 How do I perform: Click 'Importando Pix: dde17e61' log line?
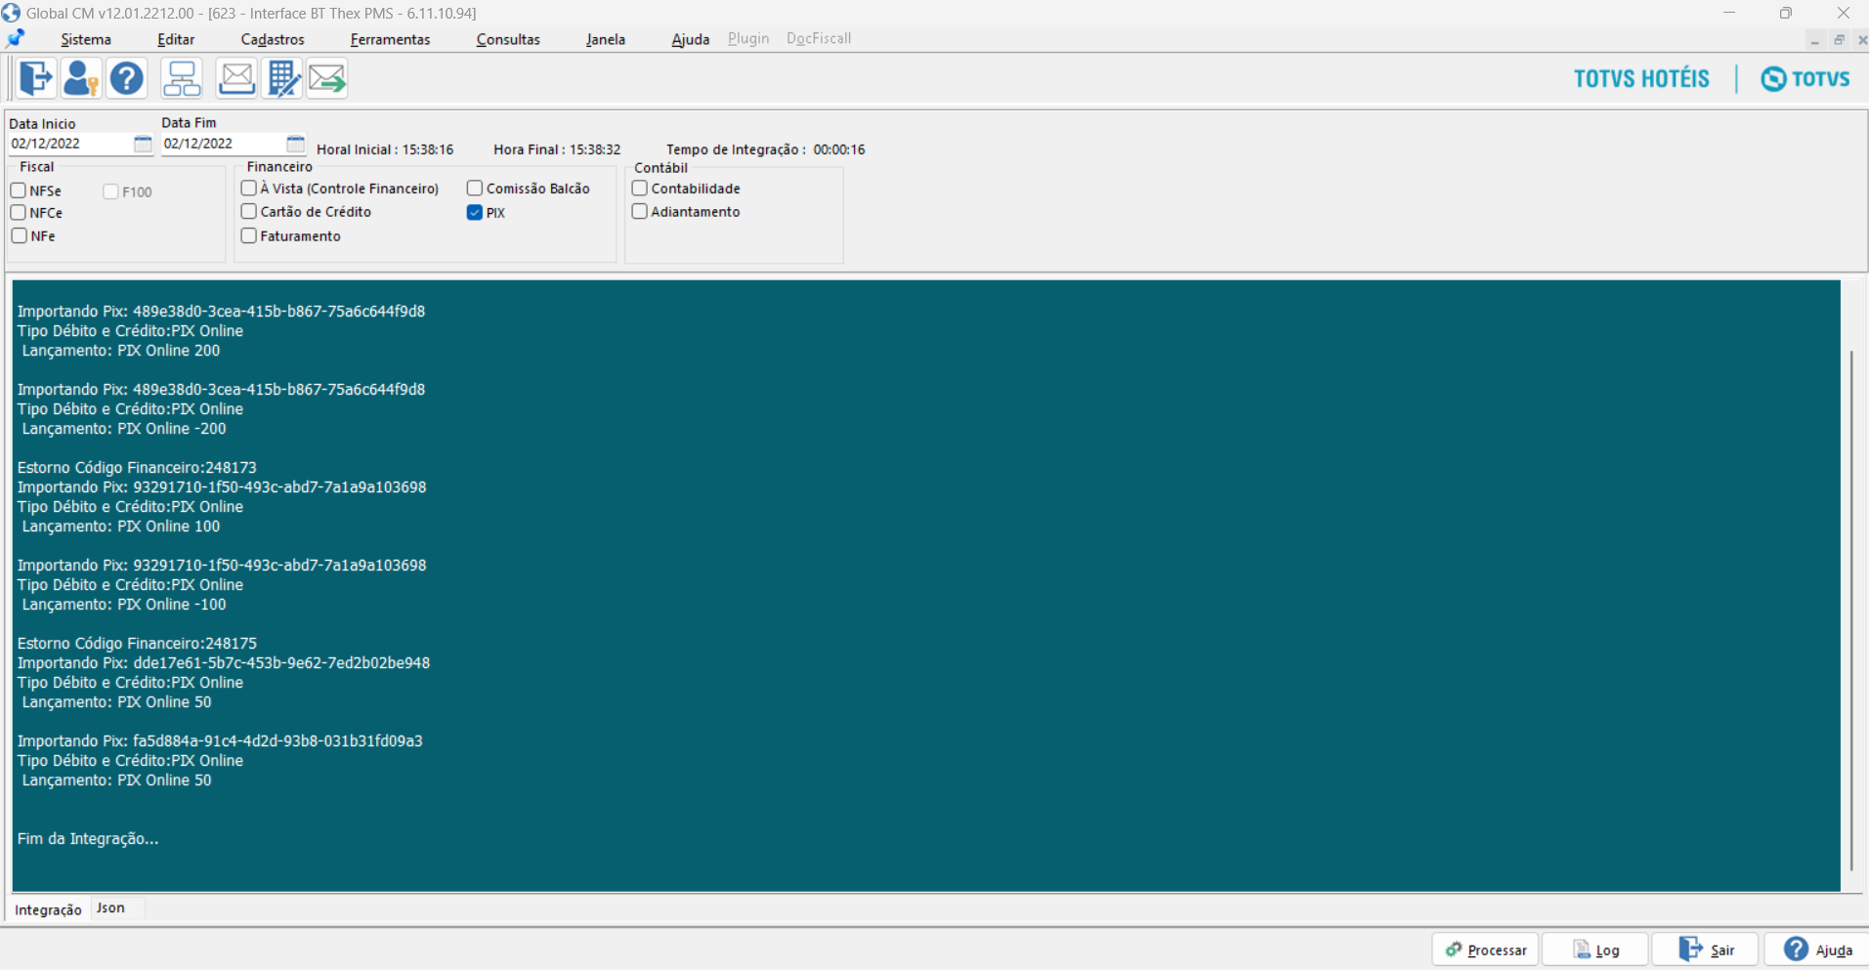tap(224, 663)
